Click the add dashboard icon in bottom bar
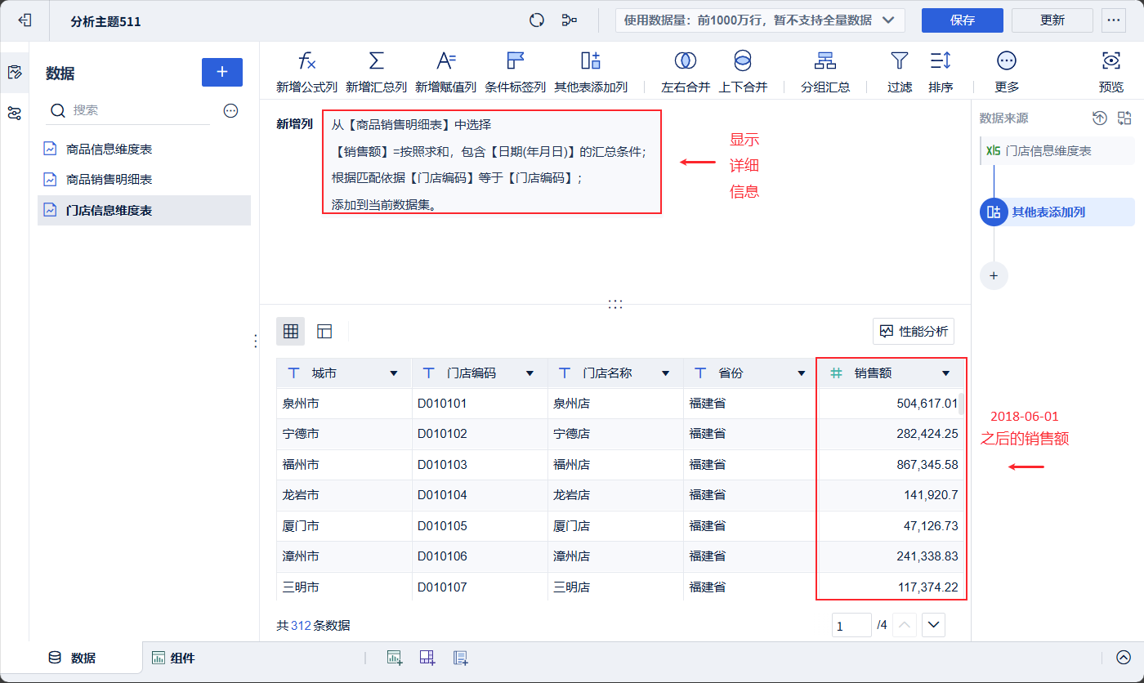Screen dimensions: 1144x683 pyautogui.click(x=427, y=658)
